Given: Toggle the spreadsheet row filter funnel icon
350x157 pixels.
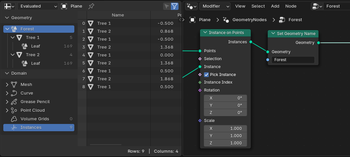Looking at the screenshot, I should click(x=175, y=6).
